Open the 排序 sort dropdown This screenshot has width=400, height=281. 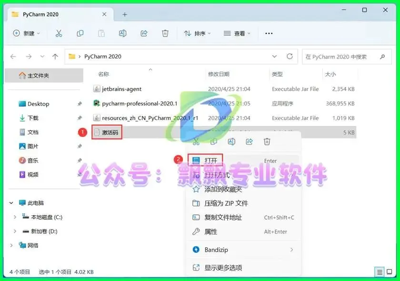pyautogui.click(x=197, y=33)
